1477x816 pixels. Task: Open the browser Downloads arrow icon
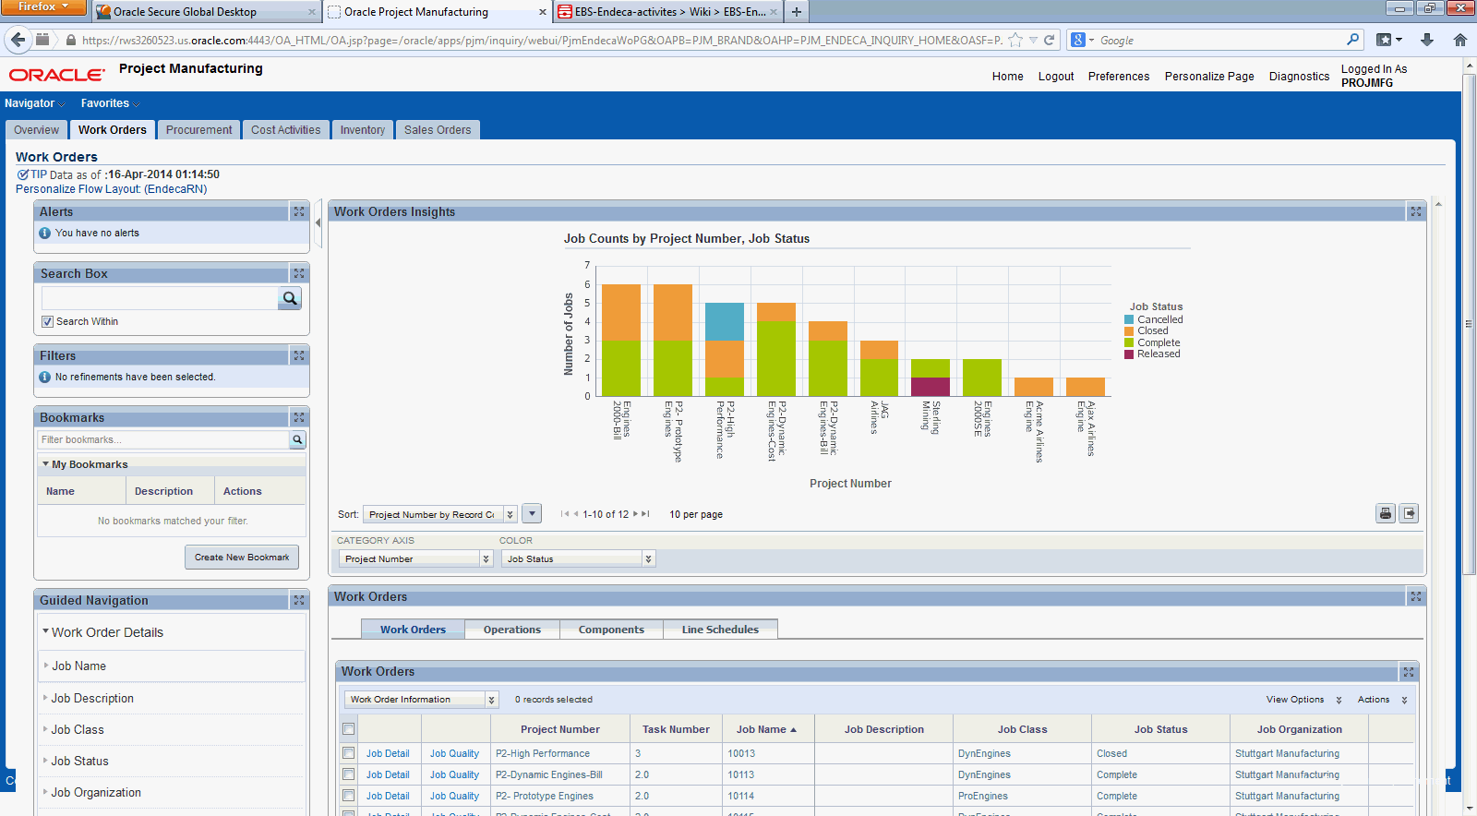pyautogui.click(x=1427, y=40)
